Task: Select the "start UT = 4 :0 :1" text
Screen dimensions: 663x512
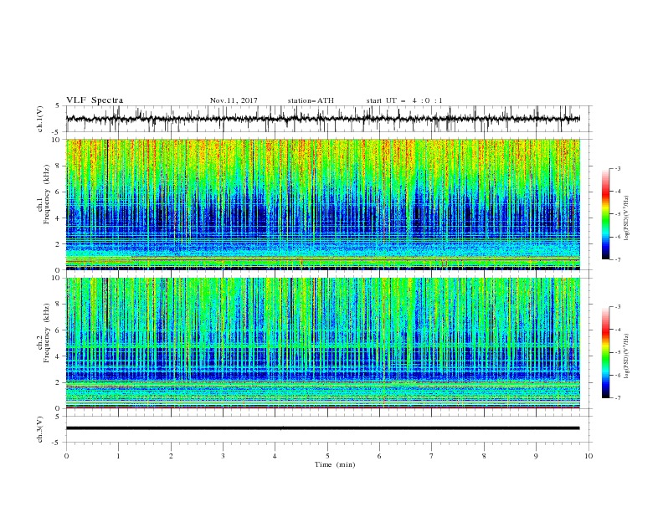Action: pos(403,100)
